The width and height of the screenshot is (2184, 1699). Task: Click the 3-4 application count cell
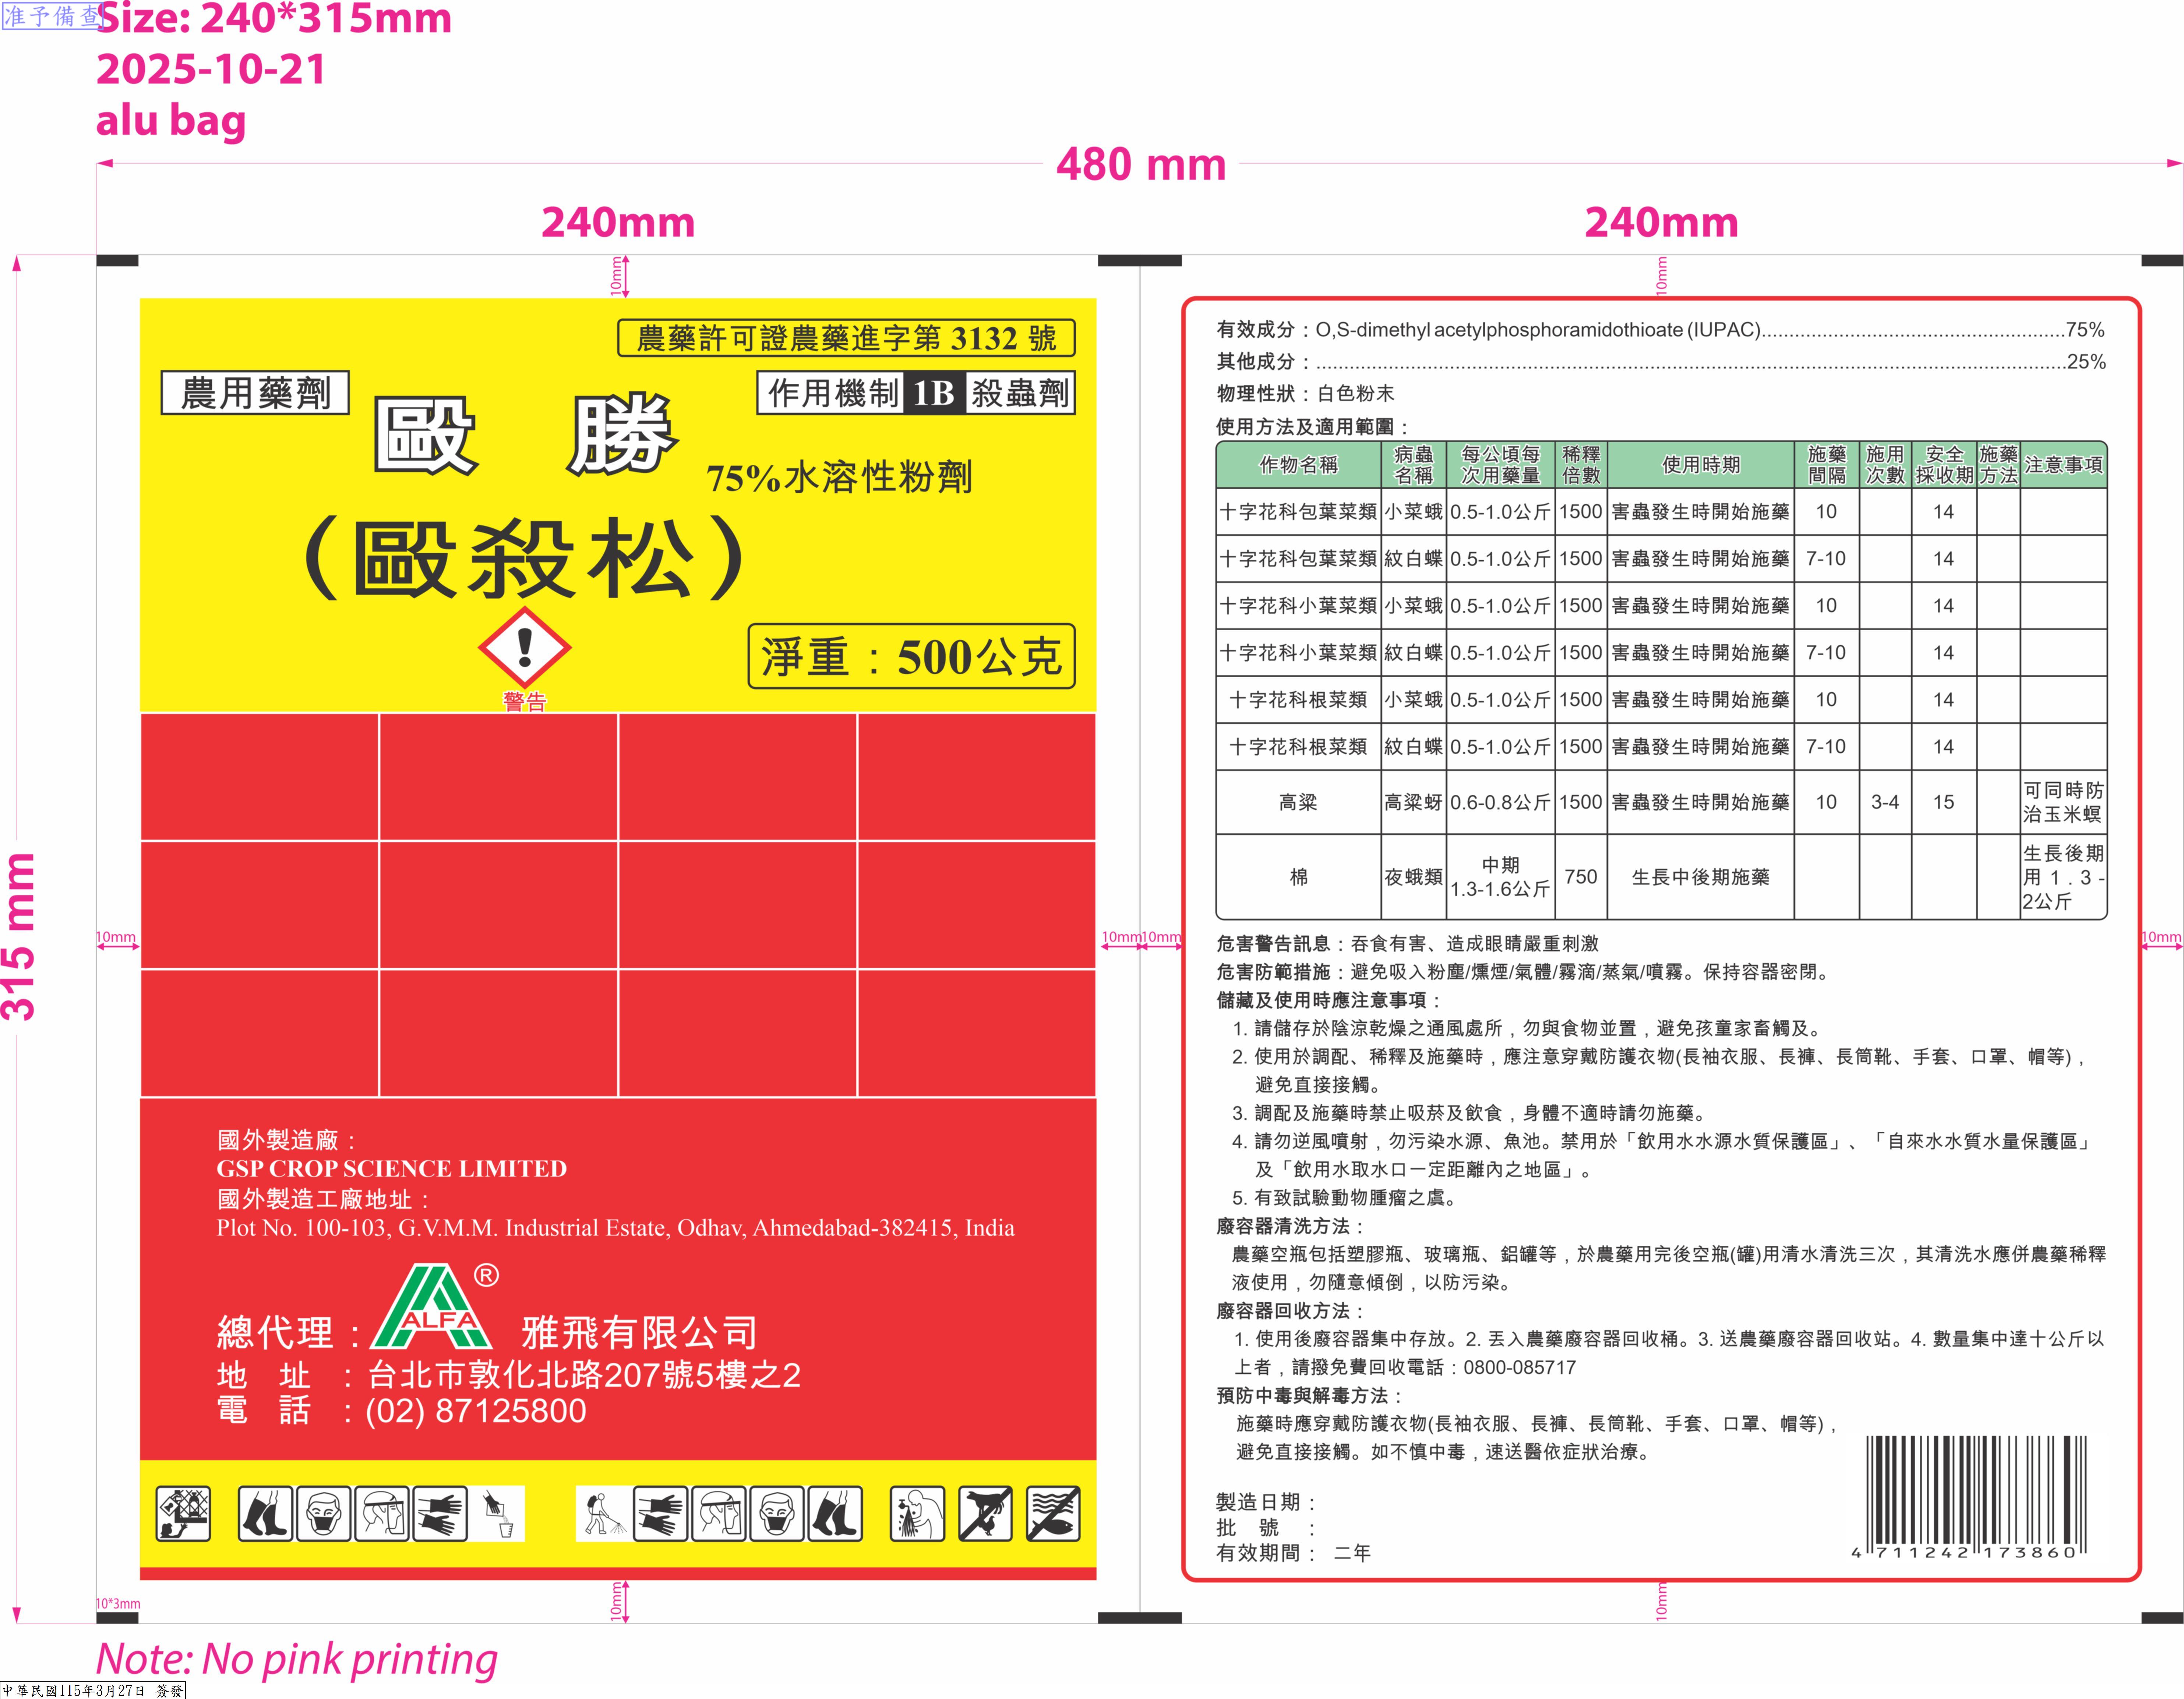[1885, 802]
